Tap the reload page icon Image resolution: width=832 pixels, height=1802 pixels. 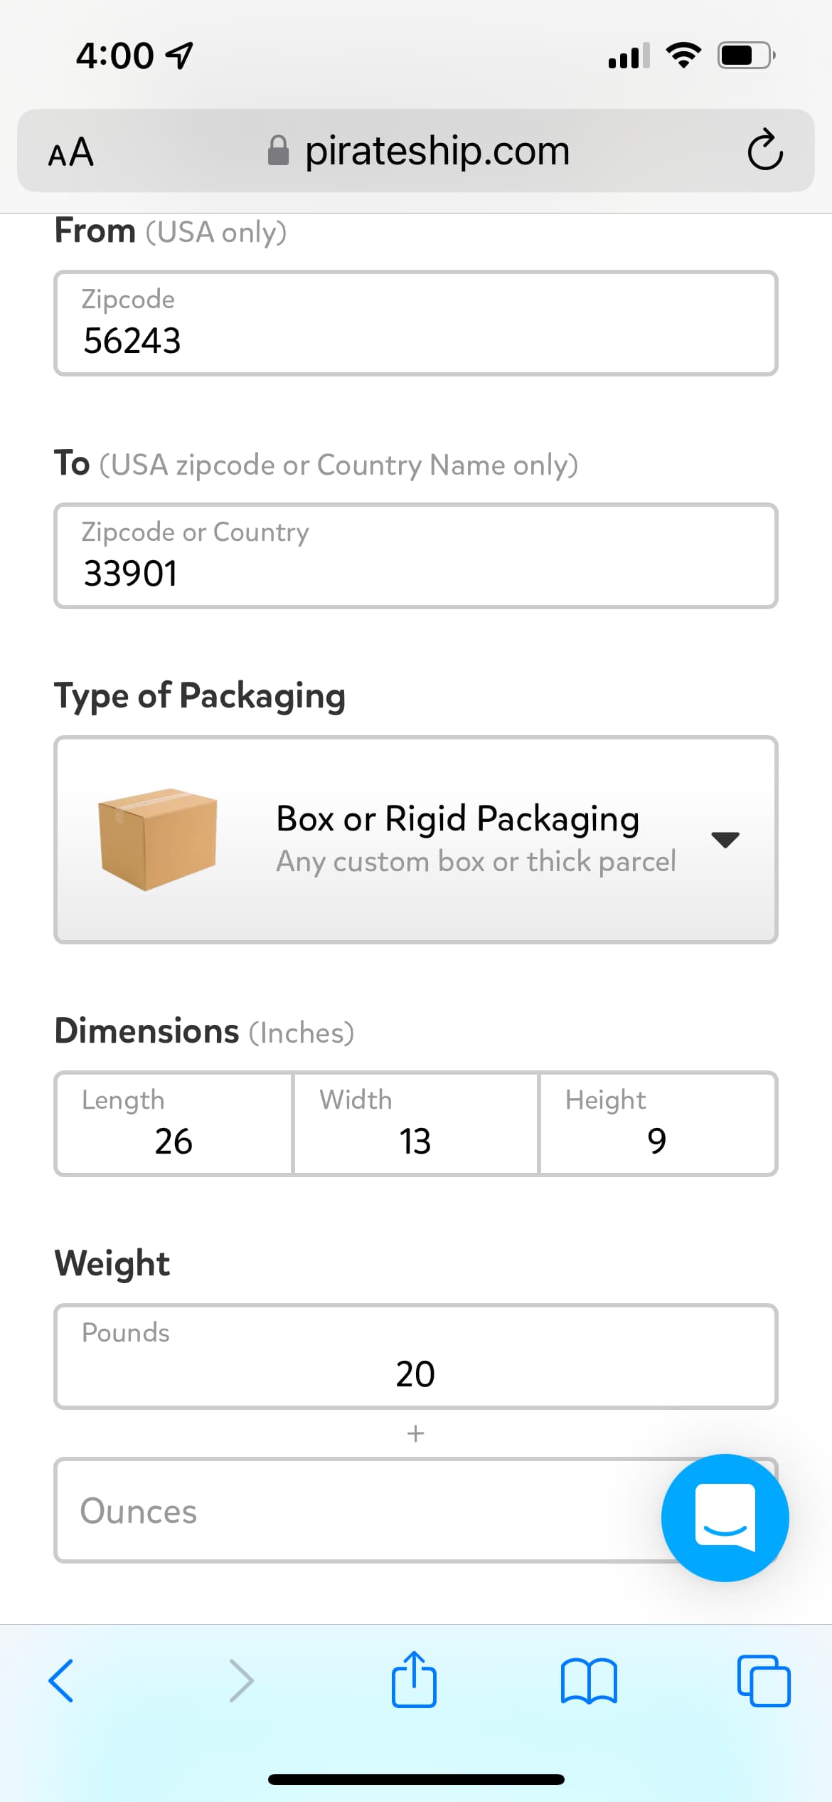pyautogui.click(x=765, y=150)
